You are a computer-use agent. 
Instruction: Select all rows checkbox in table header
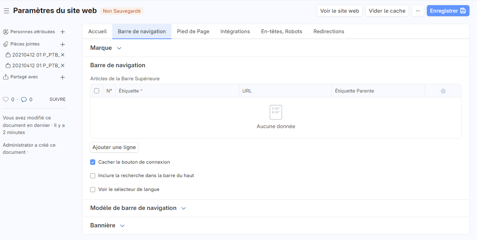96,91
